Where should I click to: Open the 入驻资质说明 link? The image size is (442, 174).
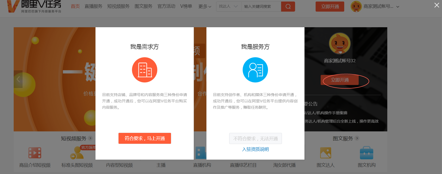click(x=255, y=149)
